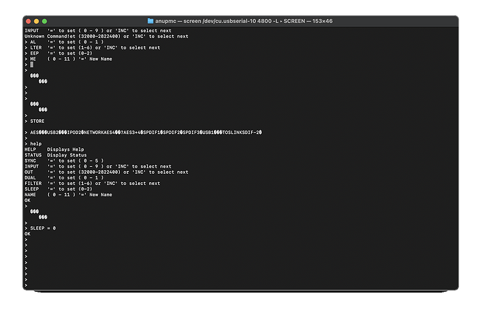Screen dimensions: 481x319
Task: Click the 'DUAL' help entry line
Action: pyautogui.click(x=64, y=177)
